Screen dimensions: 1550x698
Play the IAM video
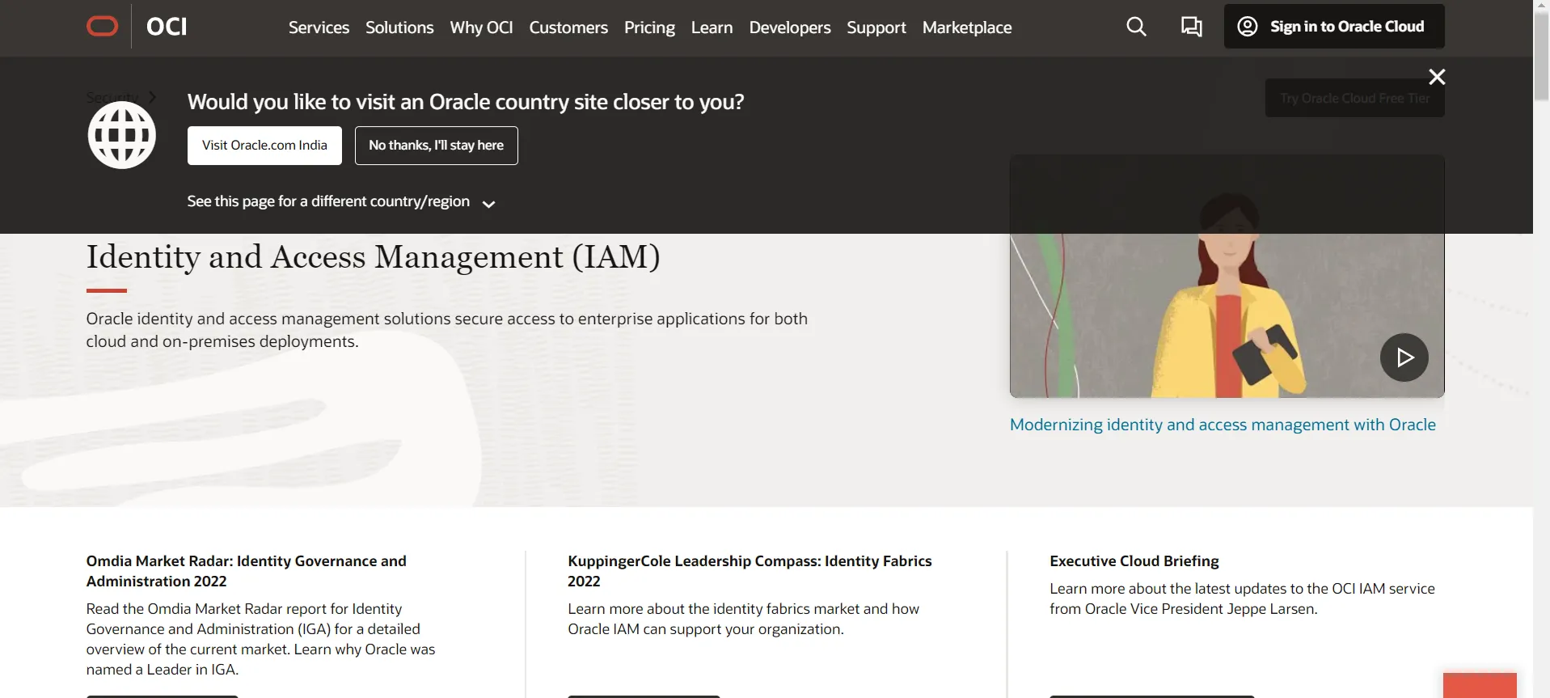click(1404, 357)
